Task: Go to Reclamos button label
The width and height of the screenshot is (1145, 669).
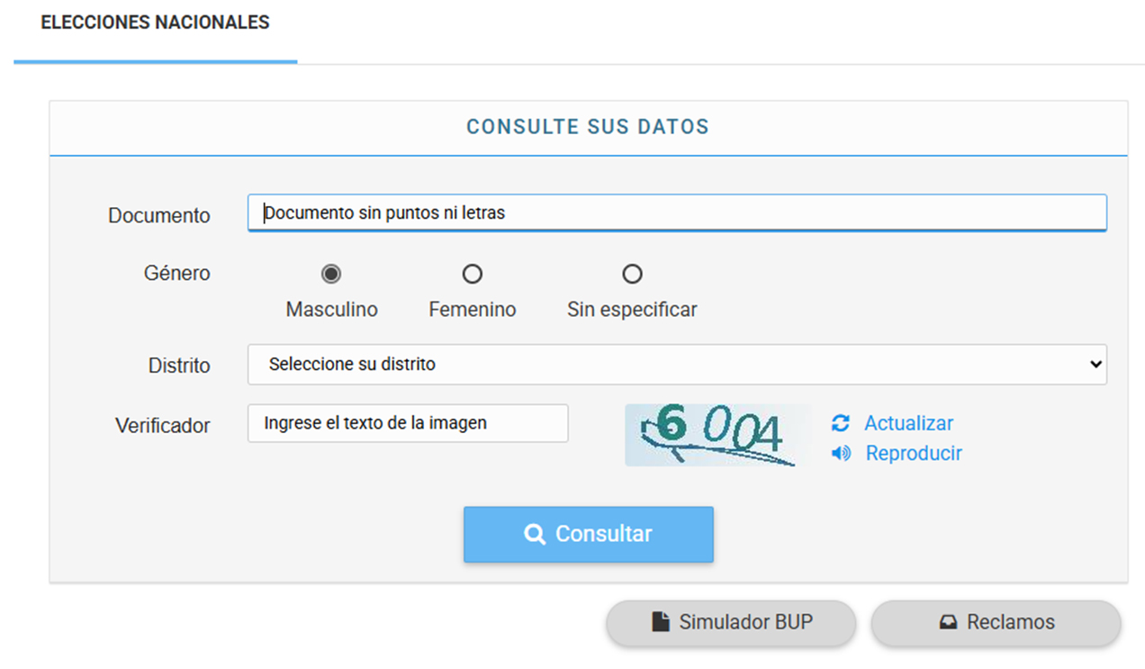Action: point(1010,622)
